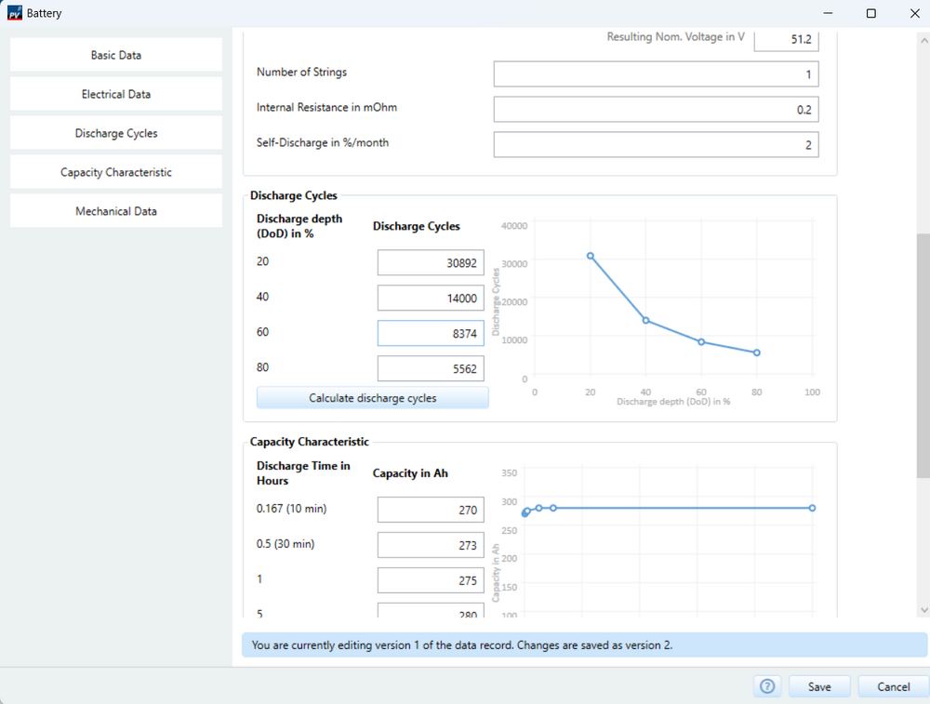Image resolution: width=930 pixels, height=704 pixels.
Task: Open Capacity Characteristic section in sidebar
Action: [x=116, y=172]
